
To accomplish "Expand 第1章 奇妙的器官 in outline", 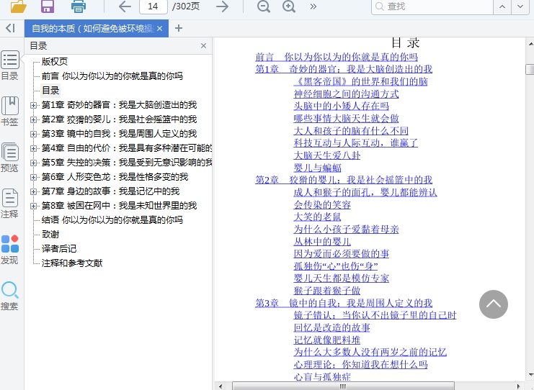I will click(x=33, y=105).
